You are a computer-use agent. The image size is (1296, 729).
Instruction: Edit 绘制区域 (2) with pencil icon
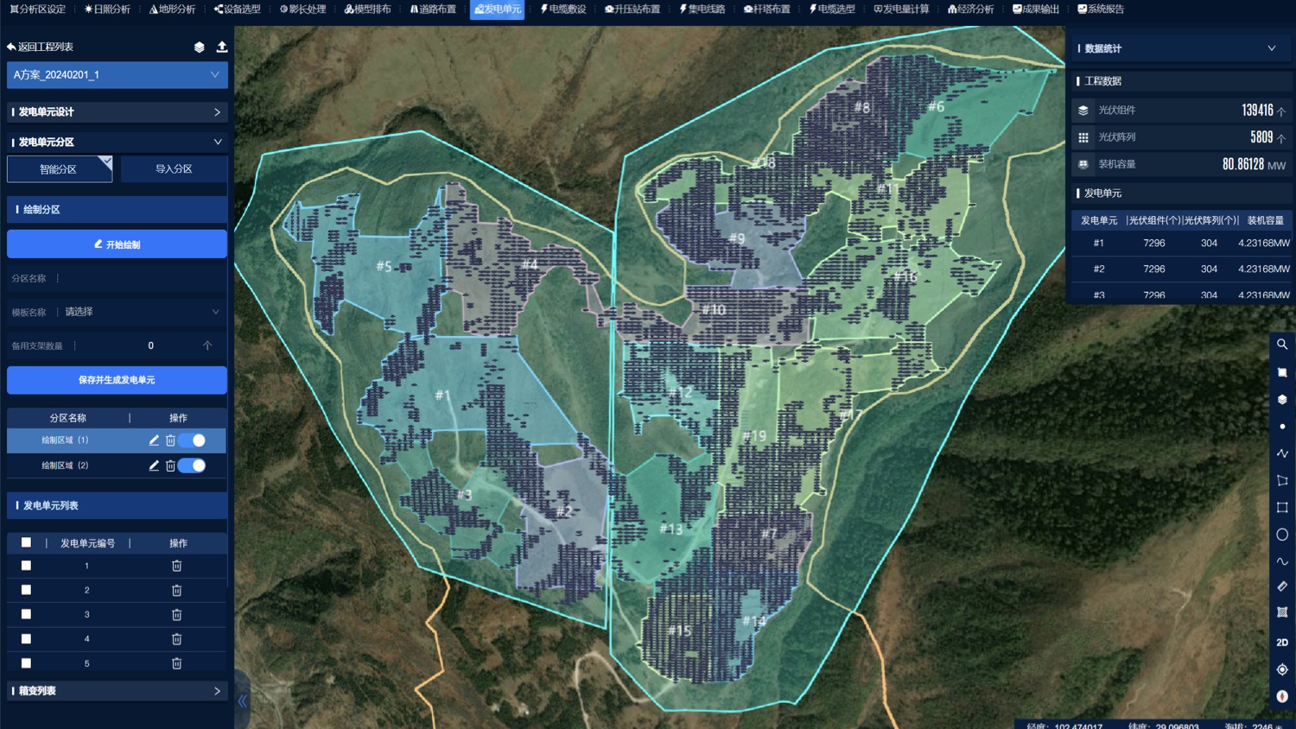pyautogui.click(x=154, y=466)
